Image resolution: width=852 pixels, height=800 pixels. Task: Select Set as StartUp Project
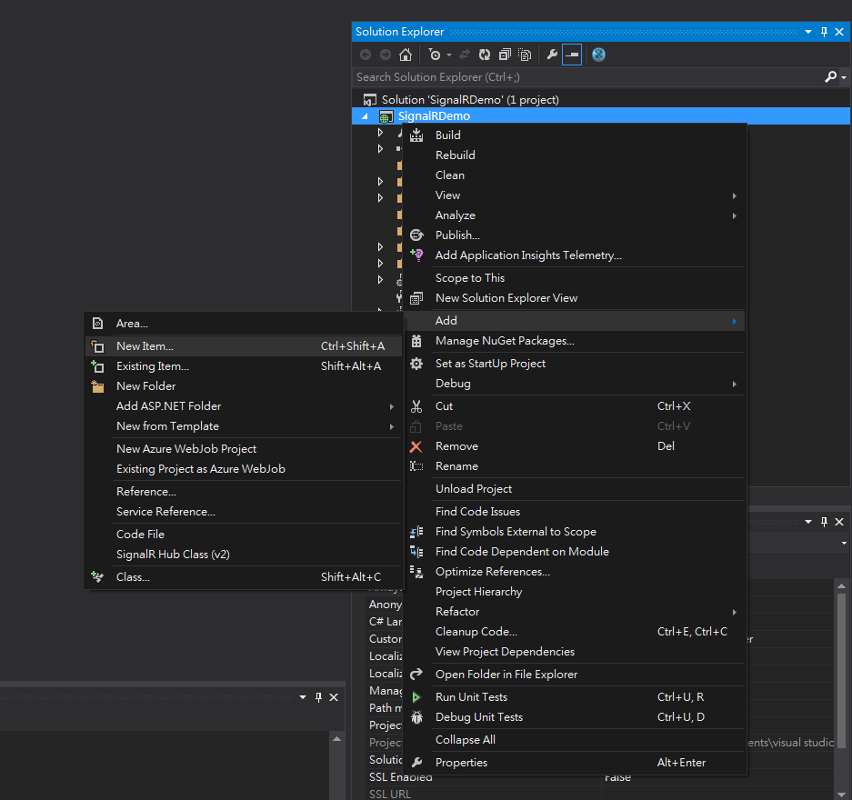click(490, 364)
